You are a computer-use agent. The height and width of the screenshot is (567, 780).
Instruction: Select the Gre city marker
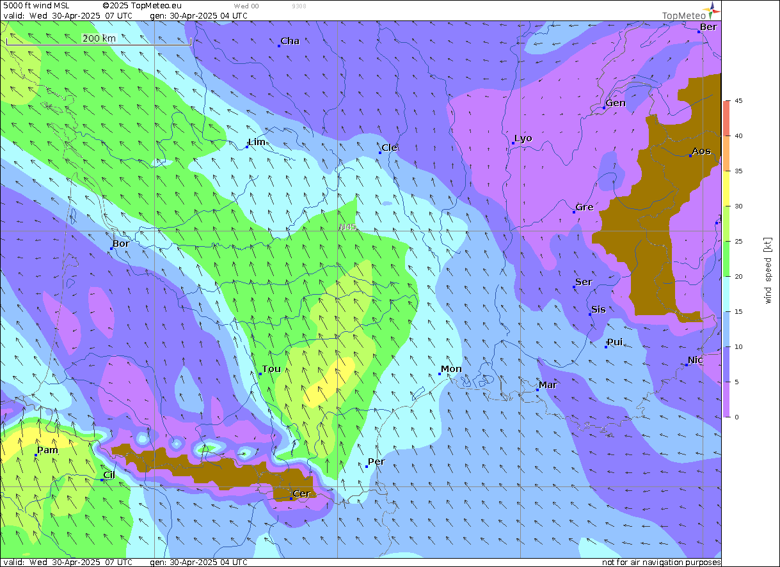[x=574, y=212]
